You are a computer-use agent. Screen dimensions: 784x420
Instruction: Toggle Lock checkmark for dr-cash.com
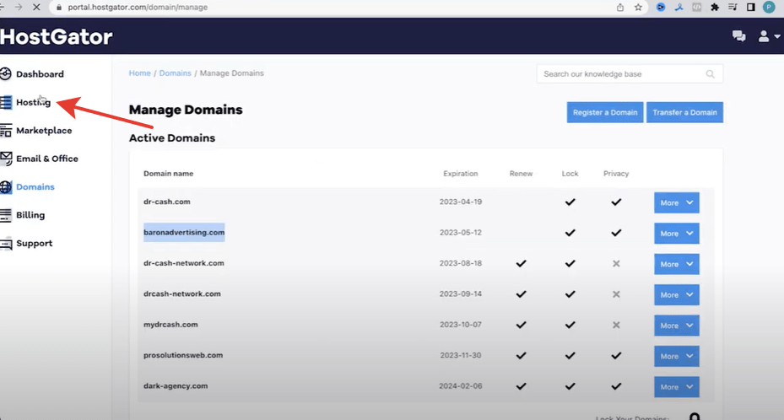(570, 202)
